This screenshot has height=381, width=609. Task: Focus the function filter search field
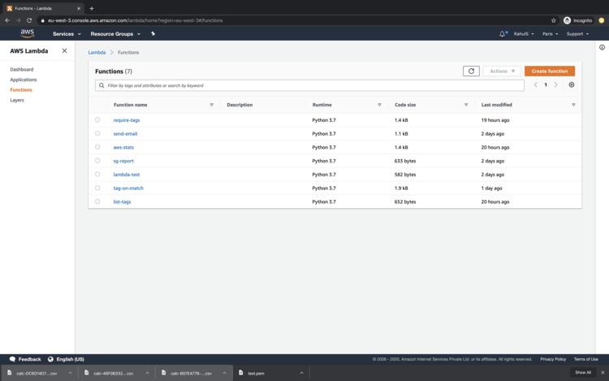click(309, 85)
